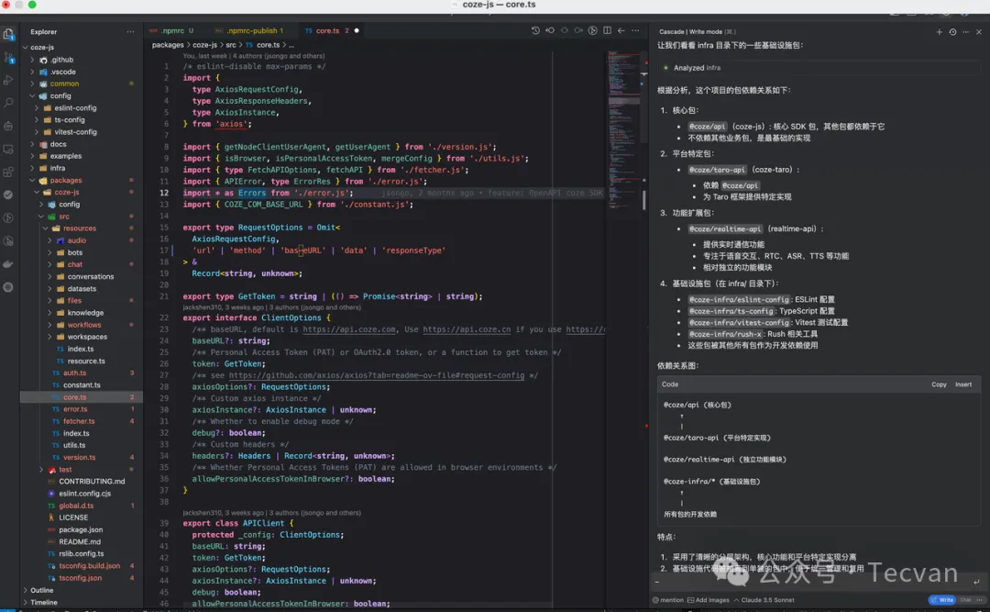
Task: Collapse the resources folder in Explorer
Action: click(x=79, y=228)
